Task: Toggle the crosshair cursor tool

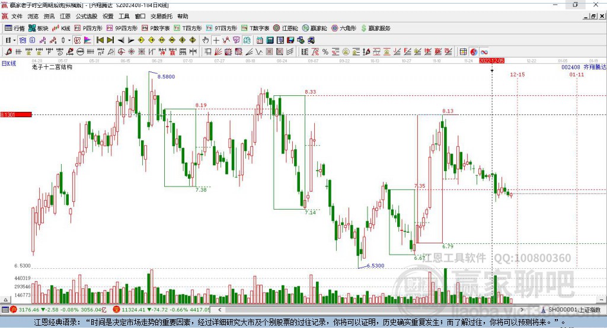Action: click(x=216, y=40)
